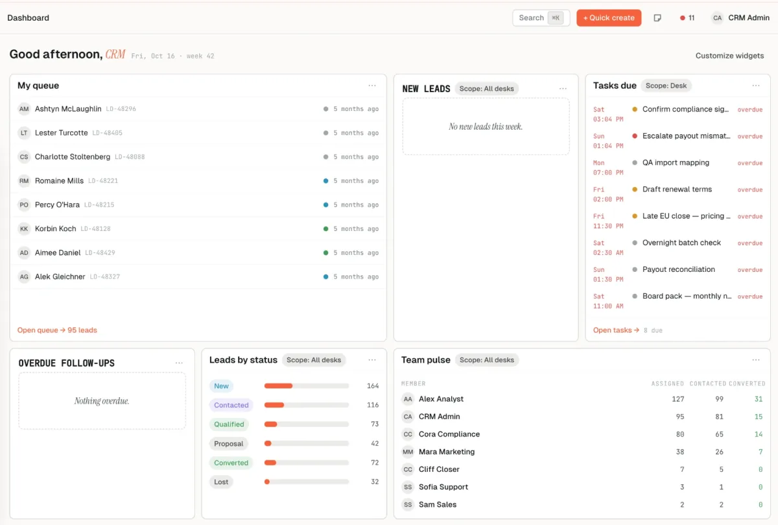
Task: Open New Leads widget ellipsis menu
Action: point(563,89)
